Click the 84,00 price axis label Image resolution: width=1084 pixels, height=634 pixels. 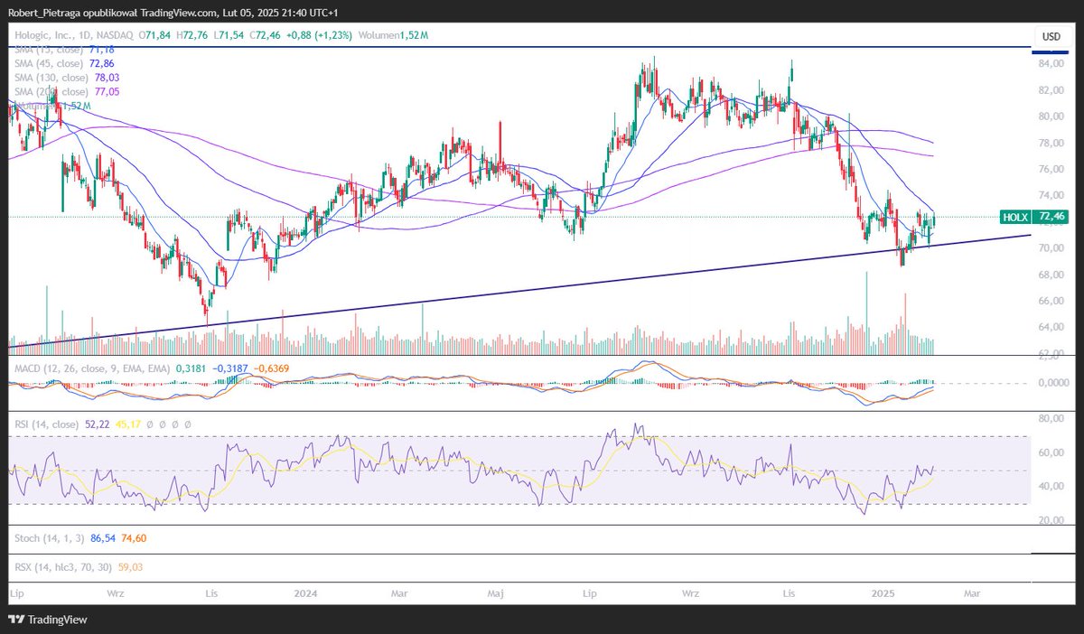[x=1051, y=64]
